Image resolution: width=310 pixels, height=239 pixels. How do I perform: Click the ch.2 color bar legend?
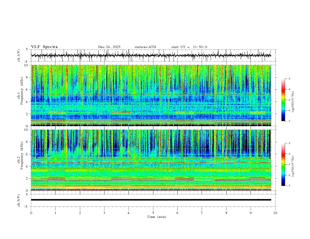pyautogui.click(x=283, y=164)
